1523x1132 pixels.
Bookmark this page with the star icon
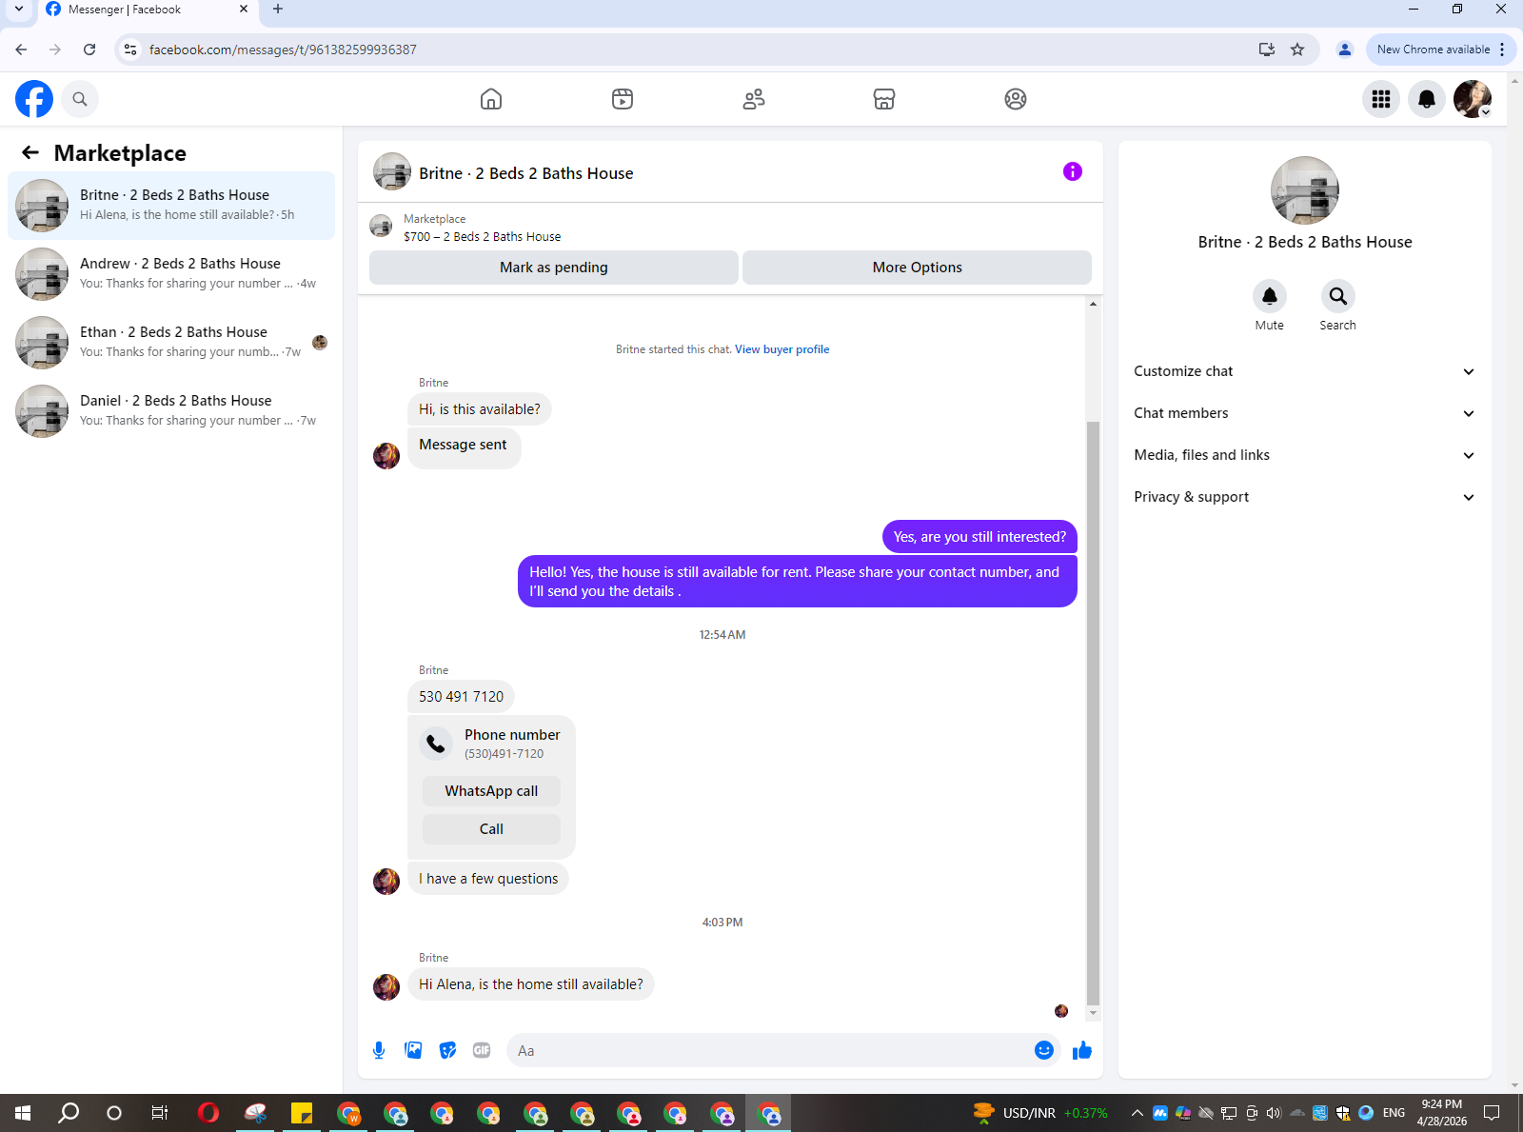pyautogui.click(x=1297, y=50)
